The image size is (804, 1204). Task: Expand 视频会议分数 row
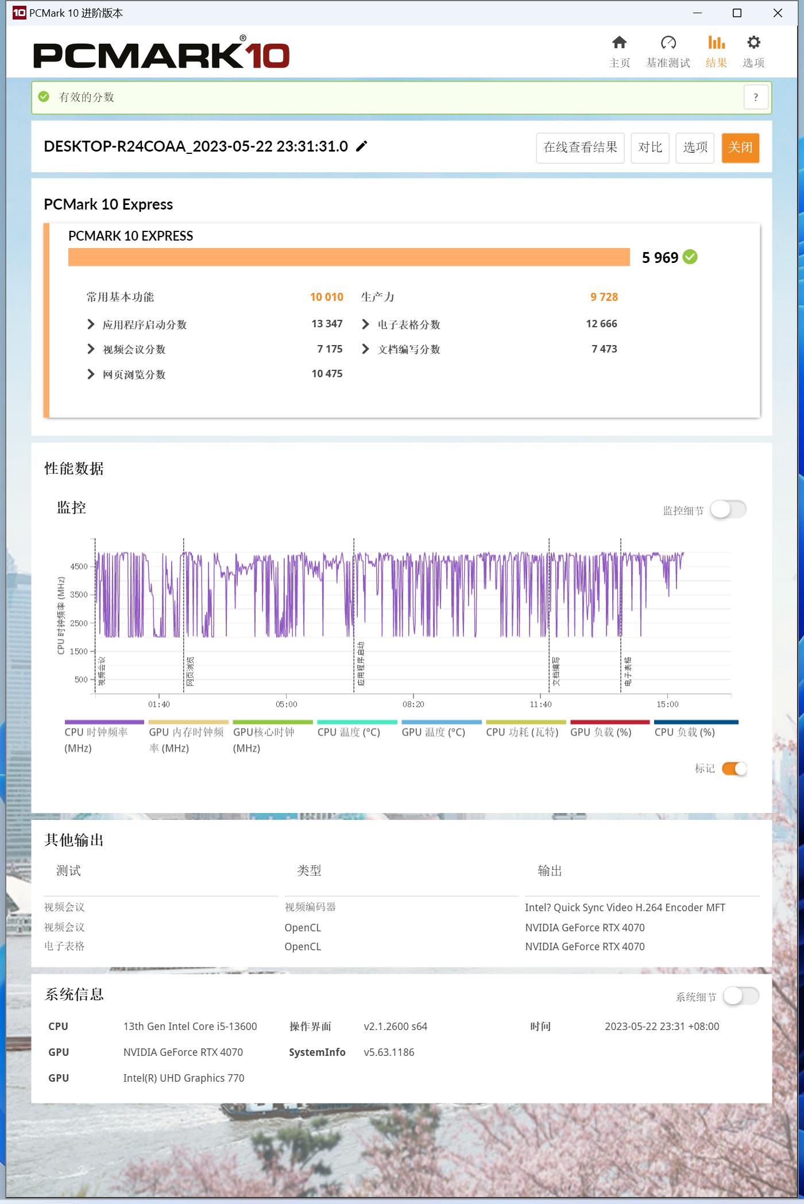pos(91,349)
